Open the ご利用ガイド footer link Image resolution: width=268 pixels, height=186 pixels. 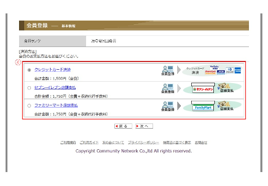(x=89, y=143)
